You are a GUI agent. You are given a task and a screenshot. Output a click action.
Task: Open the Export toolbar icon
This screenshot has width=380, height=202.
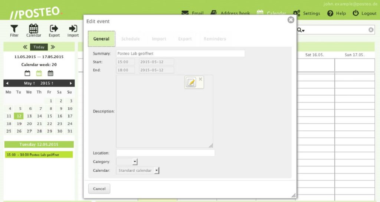point(54,29)
